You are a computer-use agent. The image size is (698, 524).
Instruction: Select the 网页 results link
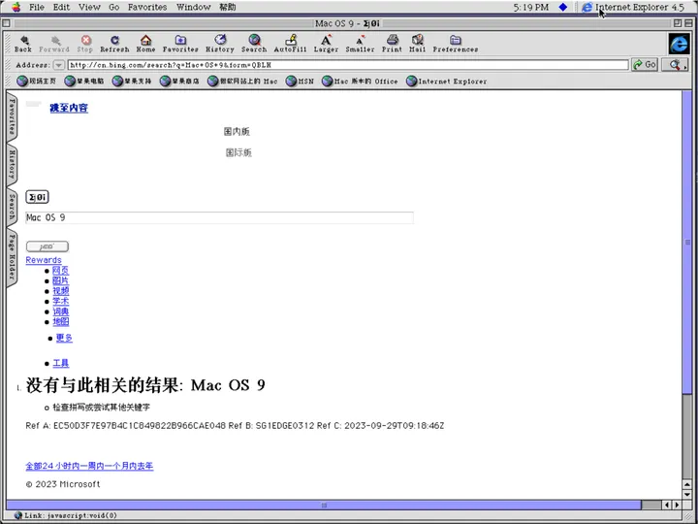point(60,270)
